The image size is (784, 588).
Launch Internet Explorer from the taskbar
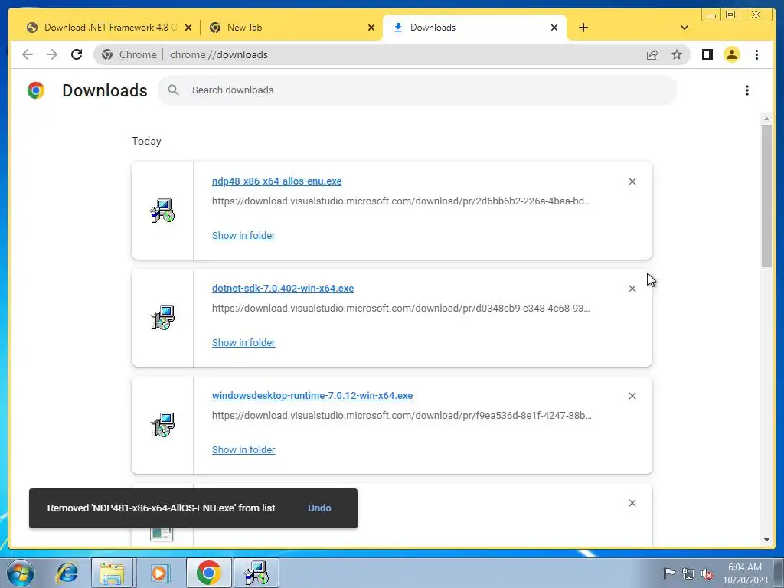pyautogui.click(x=67, y=573)
